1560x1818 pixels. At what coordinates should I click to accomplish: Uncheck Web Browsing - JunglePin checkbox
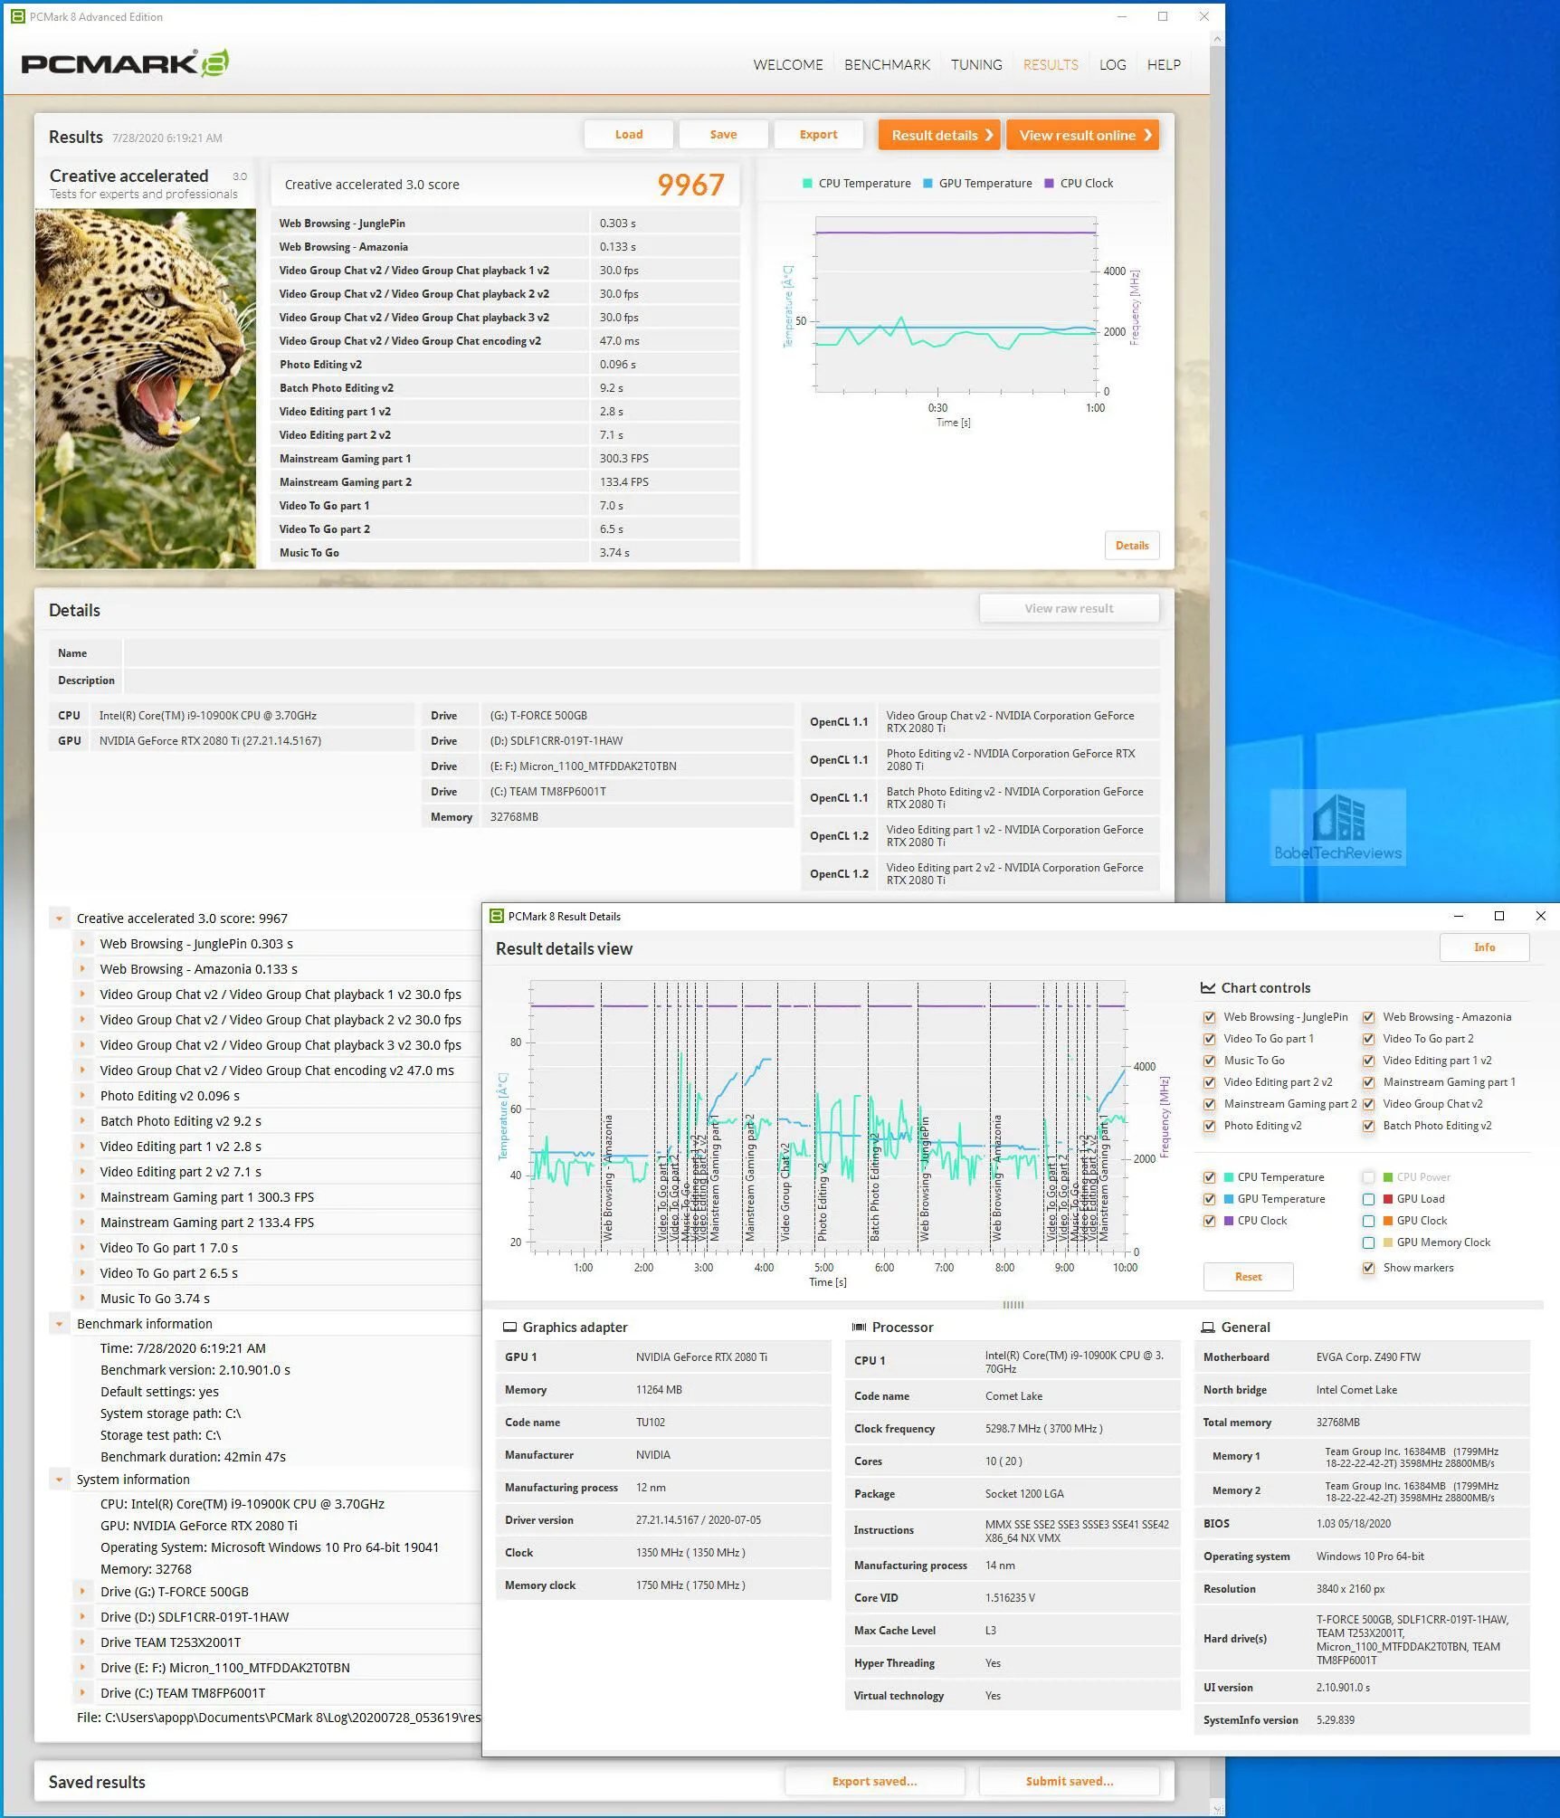[1209, 1017]
